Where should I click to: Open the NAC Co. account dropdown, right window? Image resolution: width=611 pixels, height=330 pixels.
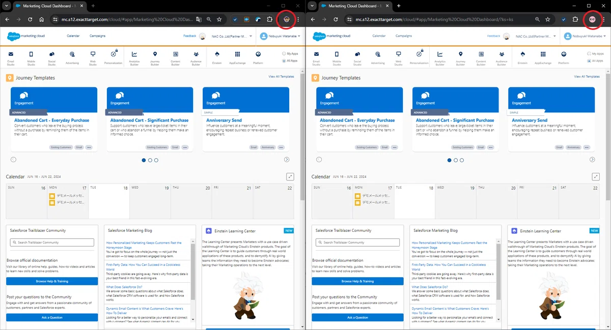coord(535,36)
